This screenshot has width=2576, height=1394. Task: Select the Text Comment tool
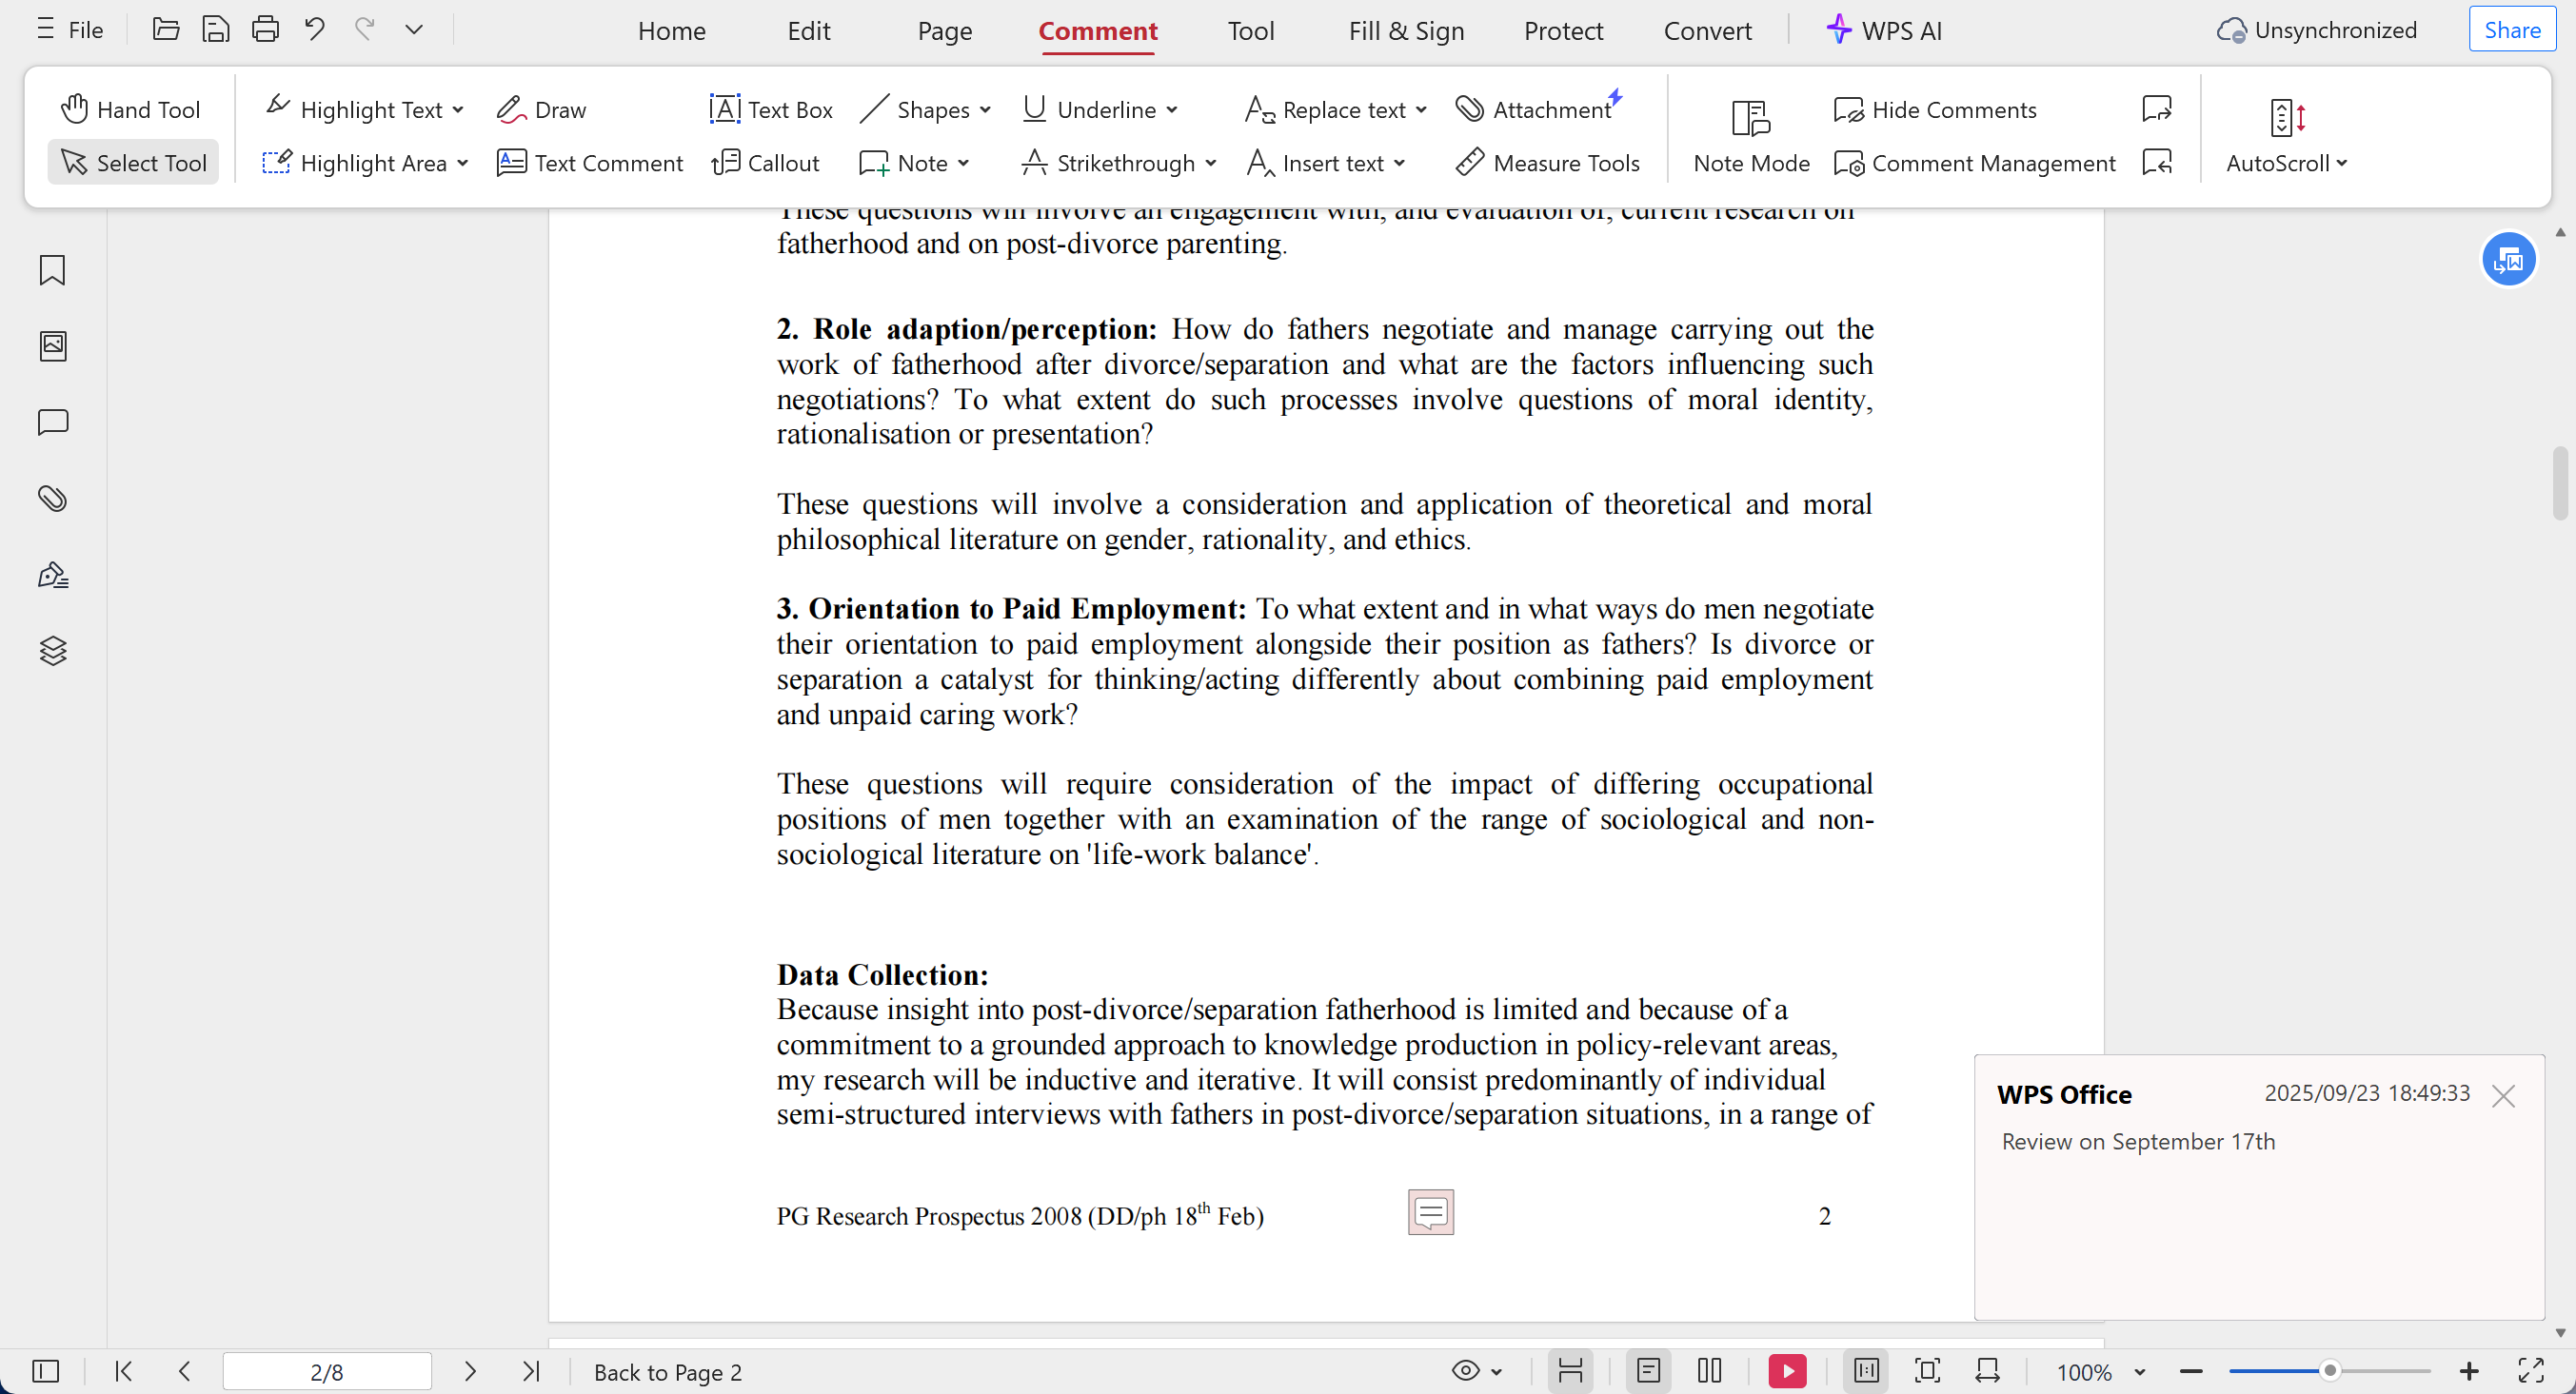(590, 163)
